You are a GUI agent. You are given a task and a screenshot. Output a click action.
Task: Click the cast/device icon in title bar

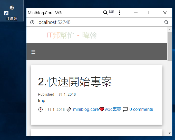[112, 11]
